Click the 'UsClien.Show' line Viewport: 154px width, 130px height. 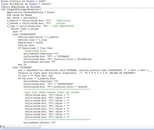tap(26, 45)
